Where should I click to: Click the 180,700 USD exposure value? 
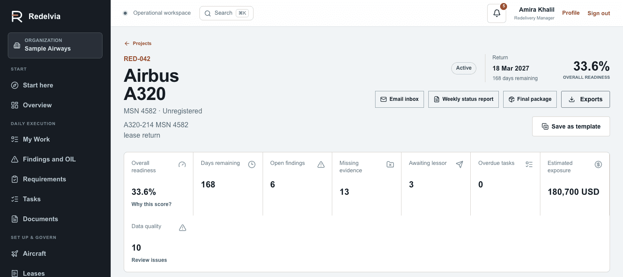(x=574, y=192)
